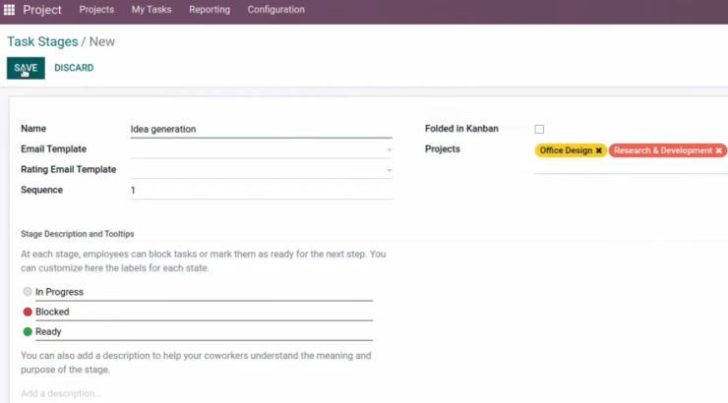Click the green Ready status dot
Viewport: 728px width, 403px height.
coord(28,331)
